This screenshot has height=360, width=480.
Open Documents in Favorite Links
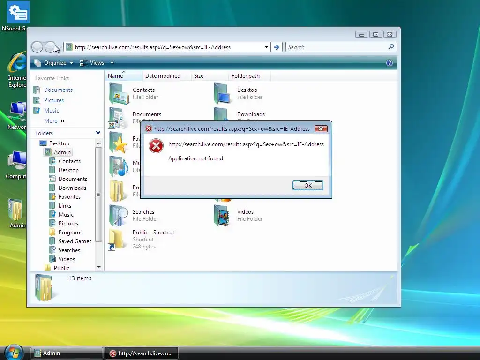click(x=58, y=90)
